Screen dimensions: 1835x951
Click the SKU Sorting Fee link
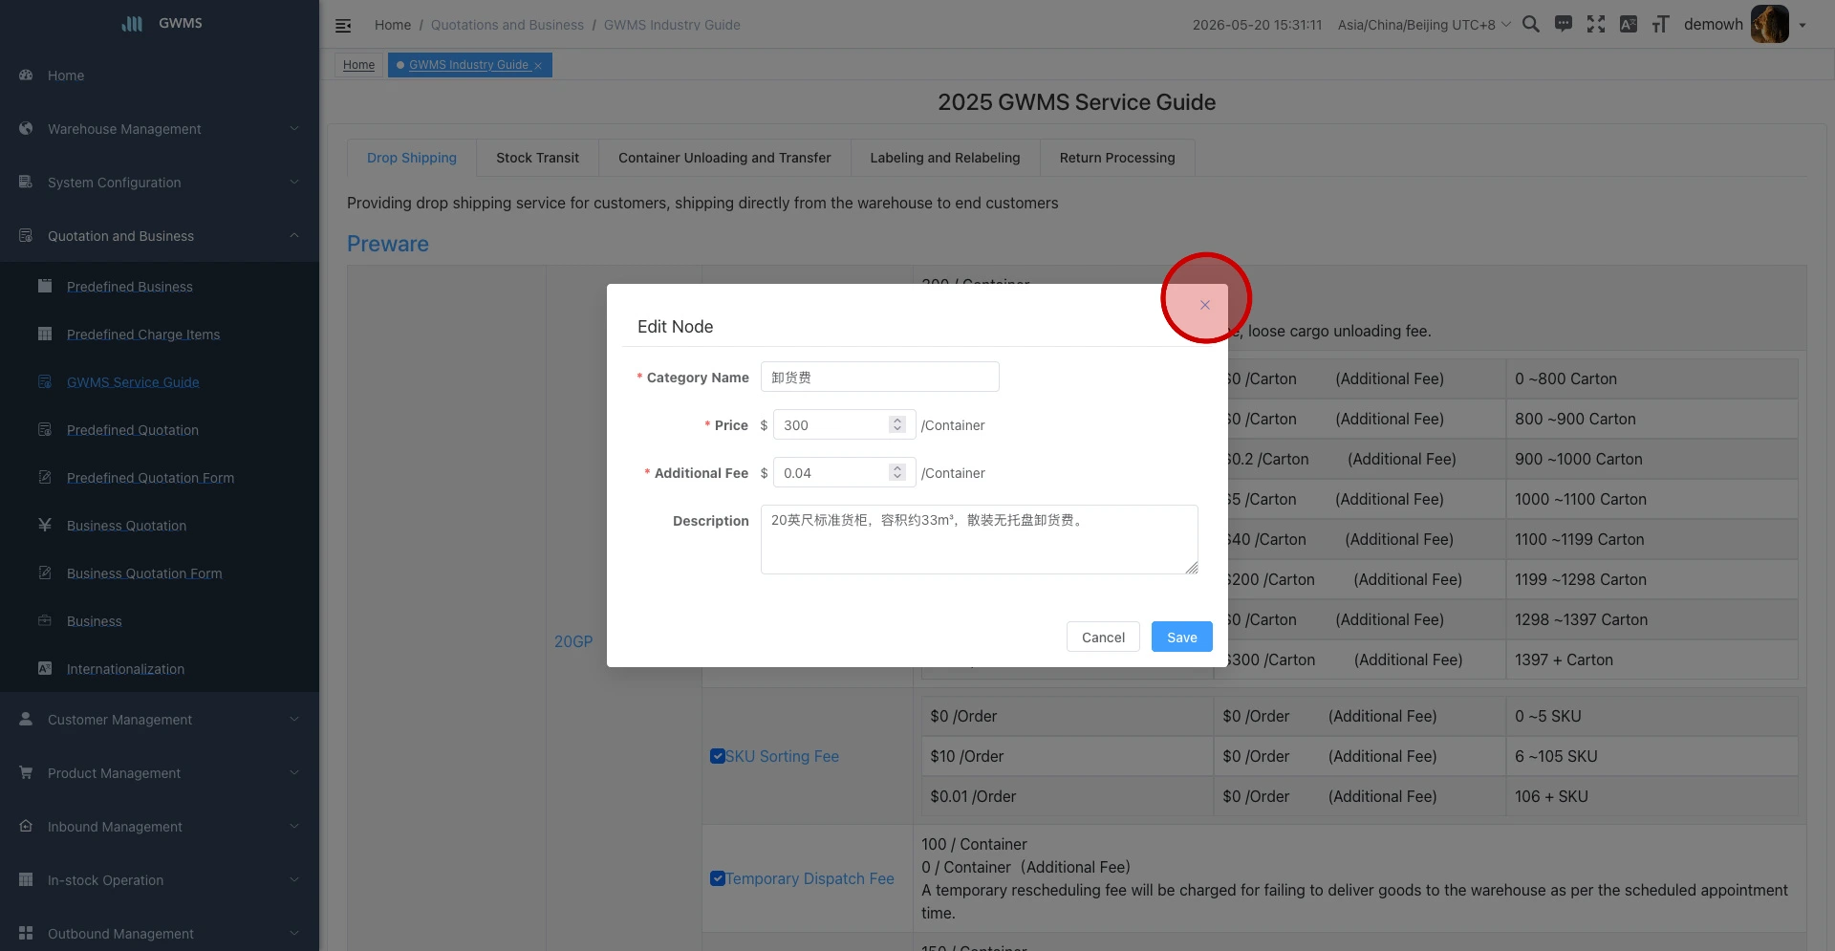click(782, 756)
